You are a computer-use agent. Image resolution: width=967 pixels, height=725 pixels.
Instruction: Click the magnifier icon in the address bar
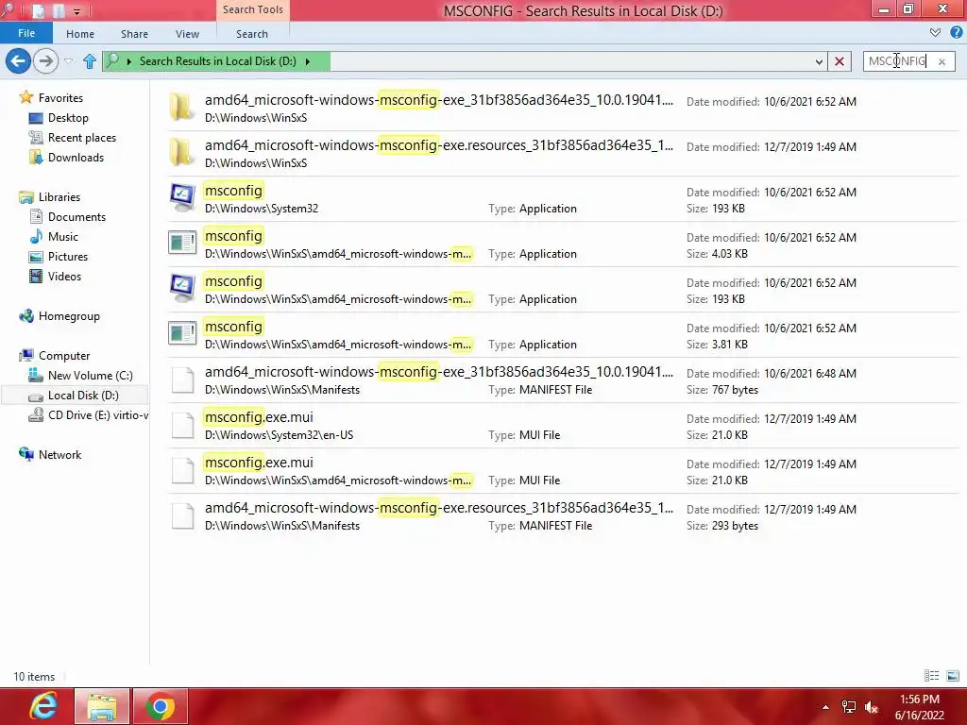click(x=113, y=60)
